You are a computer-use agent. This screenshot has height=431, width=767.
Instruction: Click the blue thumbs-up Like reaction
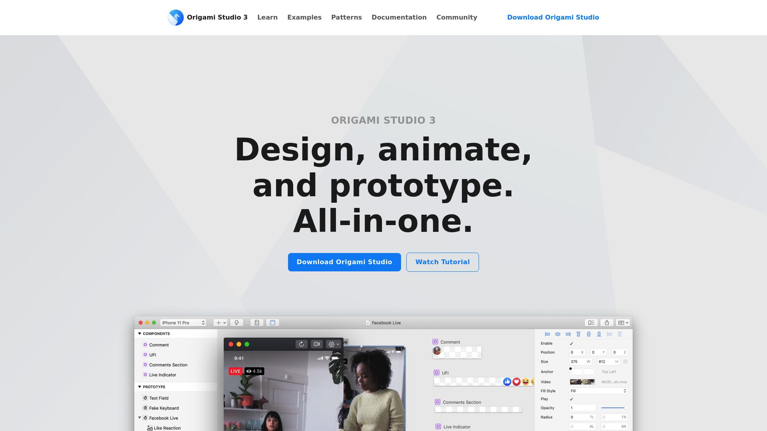point(507,382)
